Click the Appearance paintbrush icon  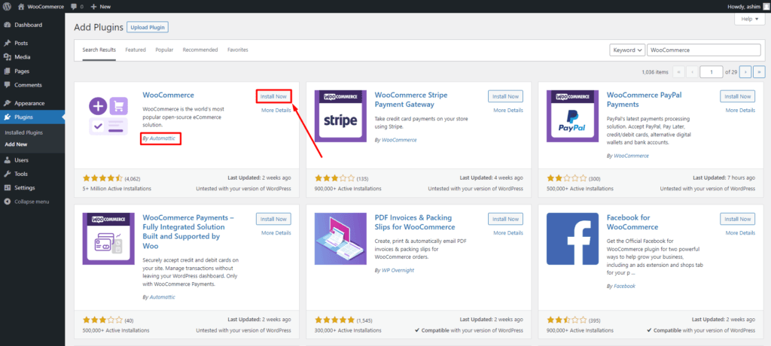click(7, 103)
